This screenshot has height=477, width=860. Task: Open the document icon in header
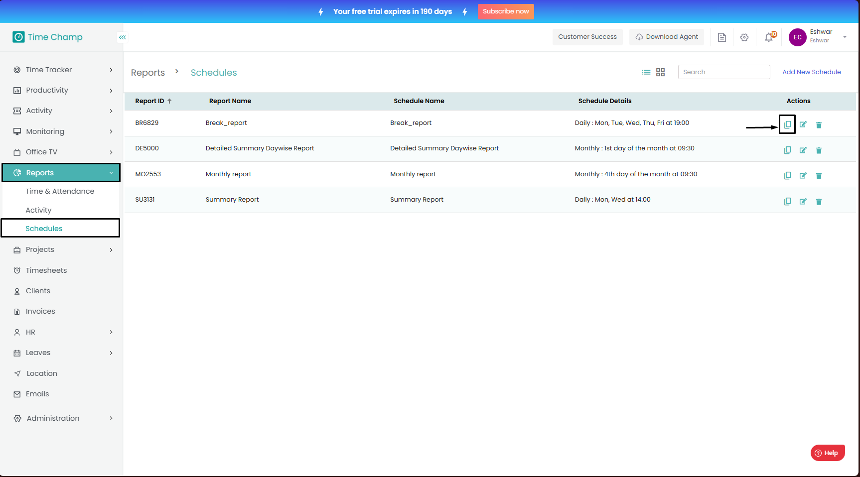pyautogui.click(x=722, y=37)
